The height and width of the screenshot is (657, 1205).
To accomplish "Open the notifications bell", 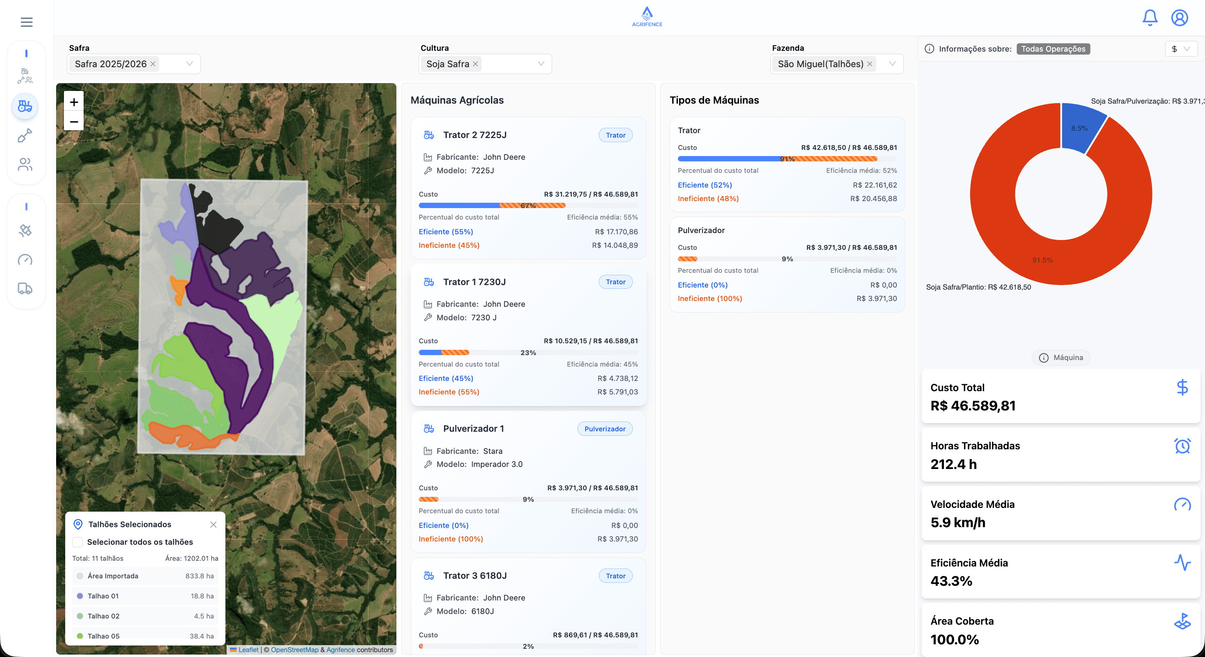I will tap(1150, 18).
